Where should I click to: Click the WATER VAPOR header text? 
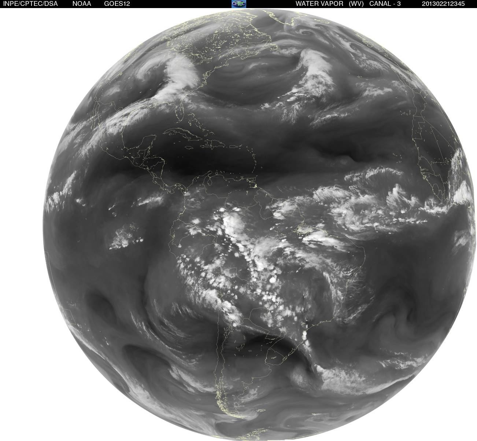click(x=319, y=4)
